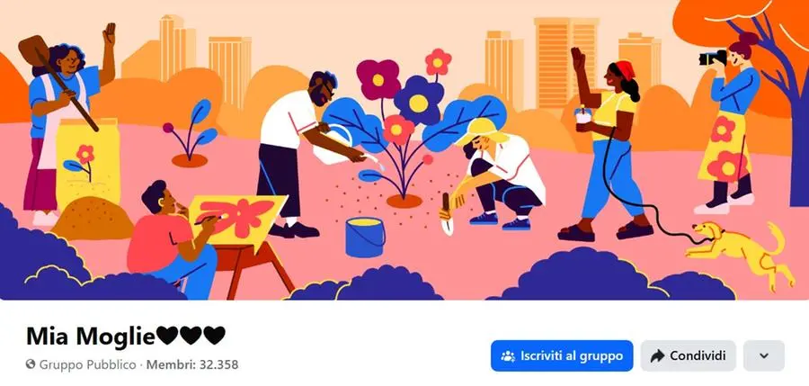Viewport: 809px width, 386px height.
Task: Expand the chevron menu beside Condividi
Action: point(764,355)
